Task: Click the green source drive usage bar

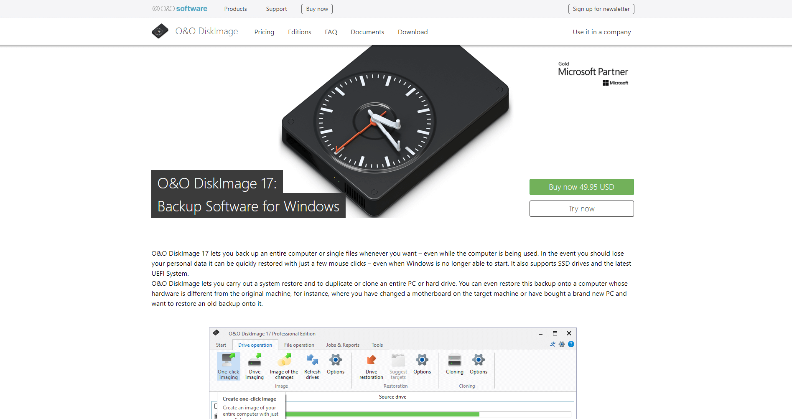Action: click(382, 414)
